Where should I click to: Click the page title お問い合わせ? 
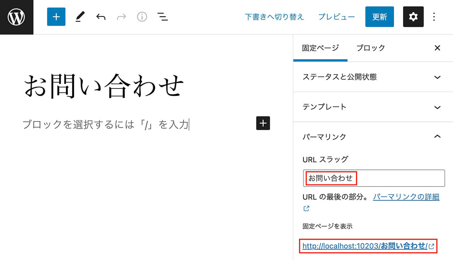tap(104, 86)
